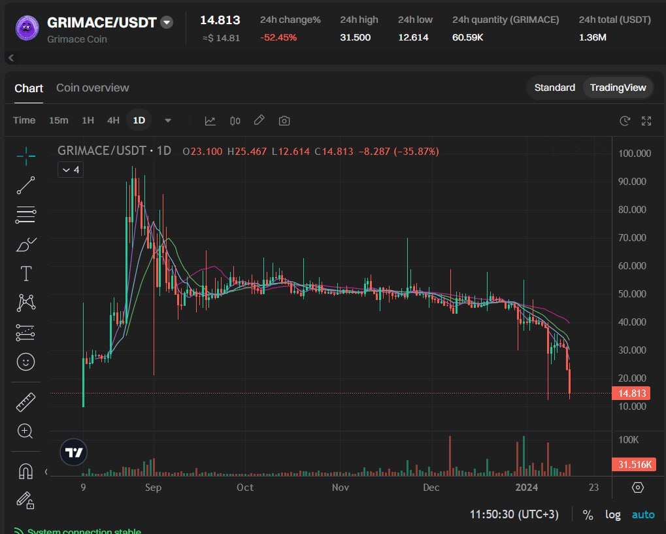666x534 pixels.
Task: Toggle lock all drawing tools
Action: tap(25, 501)
